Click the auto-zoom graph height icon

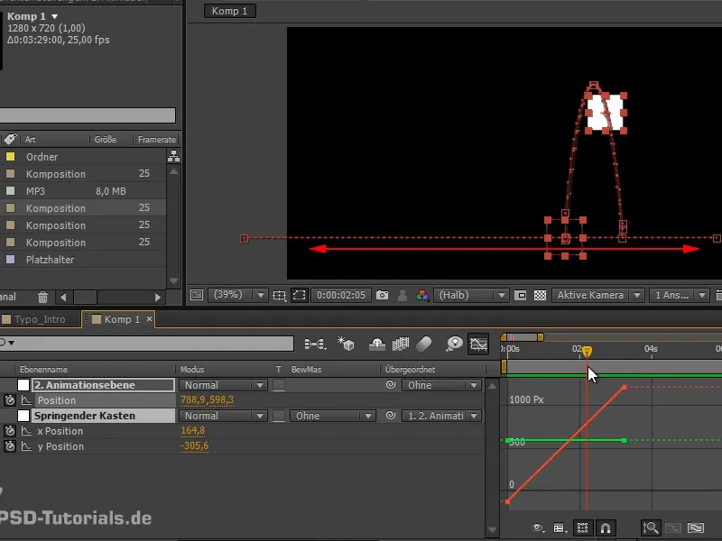click(x=650, y=528)
